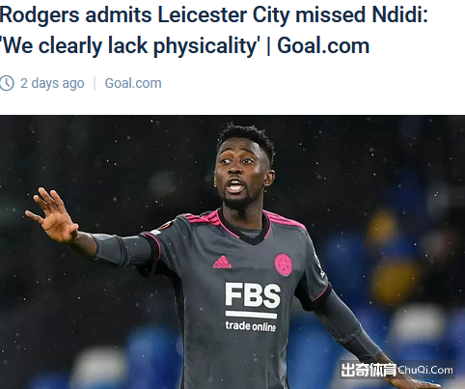
Task: Open the 'Rodgers admits Leicester City missed Ndidi' headline
Action: click(x=214, y=15)
